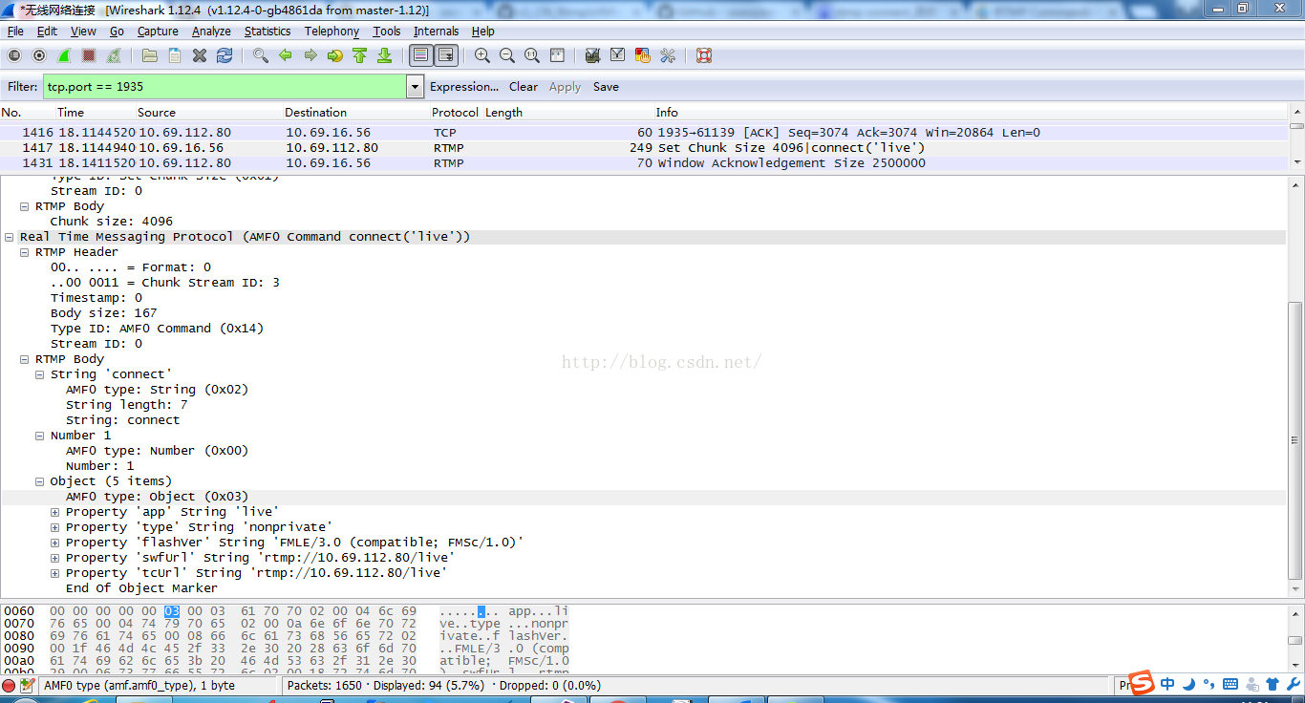This screenshot has height=703, width=1305.
Task: Start a new live capture (green fin)
Action: 64,55
